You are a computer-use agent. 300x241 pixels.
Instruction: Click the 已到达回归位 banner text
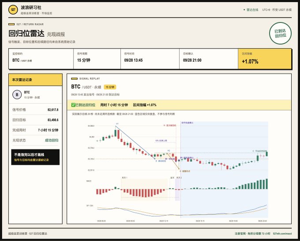[x=85, y=105]
